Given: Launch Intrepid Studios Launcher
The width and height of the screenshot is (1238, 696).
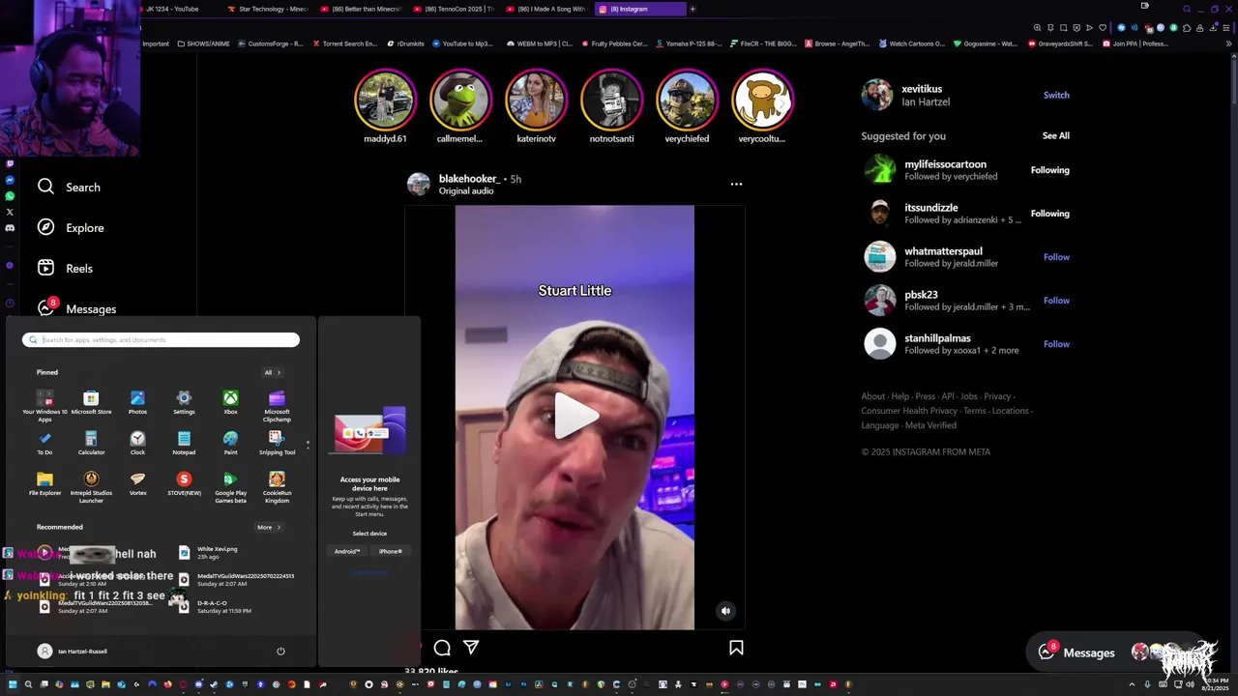Looking at the screenshot, I should (91, 487).
